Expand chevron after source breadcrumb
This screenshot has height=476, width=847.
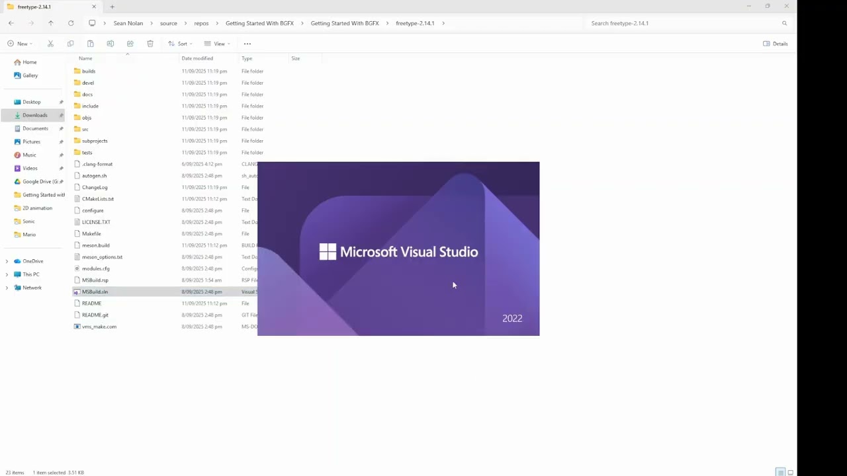coord(185,23)
